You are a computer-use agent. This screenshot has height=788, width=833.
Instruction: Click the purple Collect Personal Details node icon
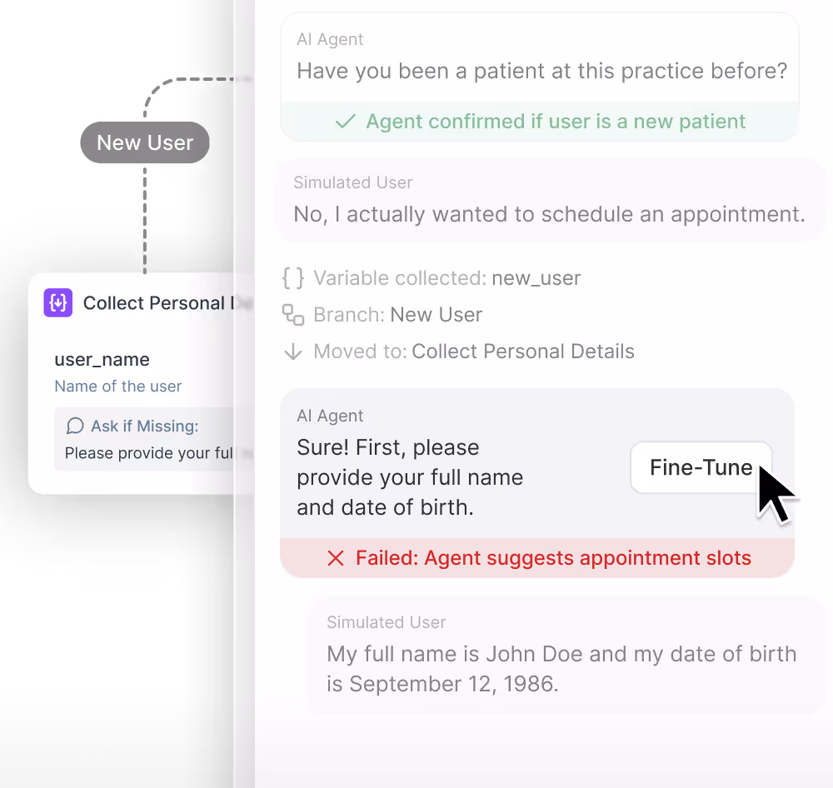pos(58,302)
